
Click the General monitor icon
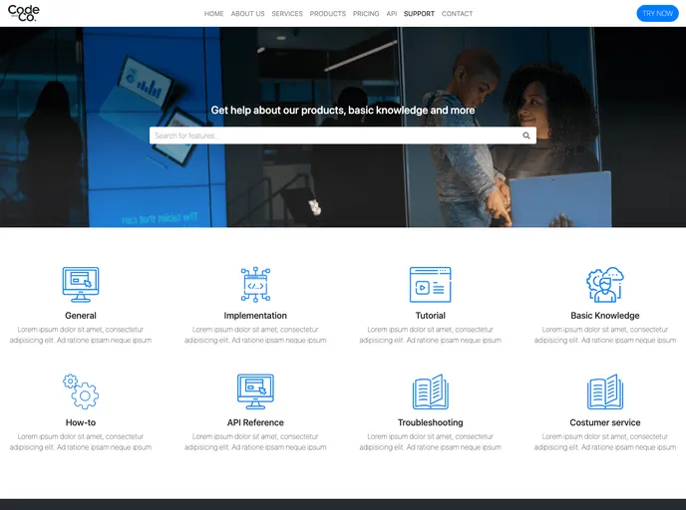(81, 284)
